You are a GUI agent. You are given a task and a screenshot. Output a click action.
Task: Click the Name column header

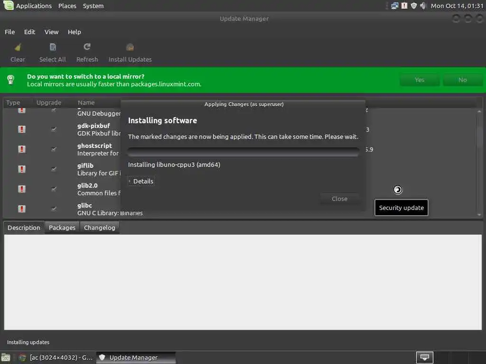[x=86, y=102]
